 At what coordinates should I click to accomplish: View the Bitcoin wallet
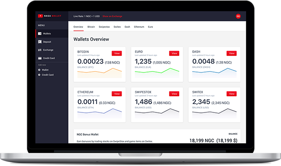(117, 54)
